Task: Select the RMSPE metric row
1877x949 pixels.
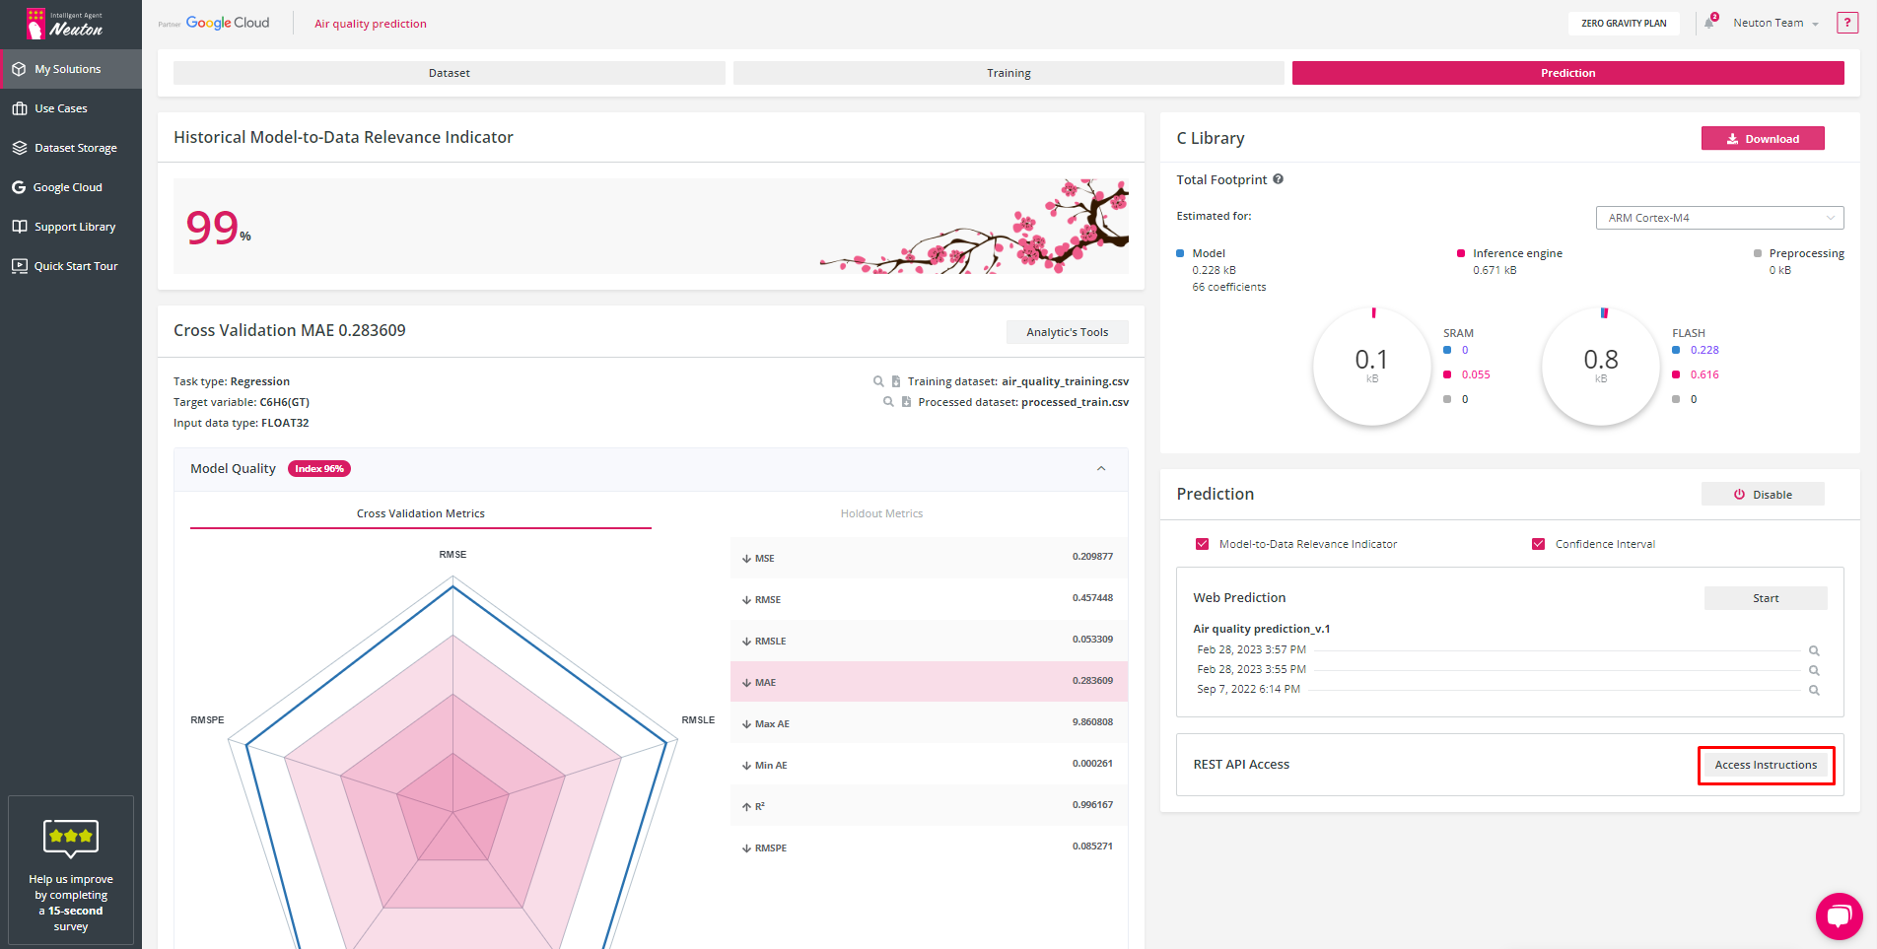Action: (929, 847)
